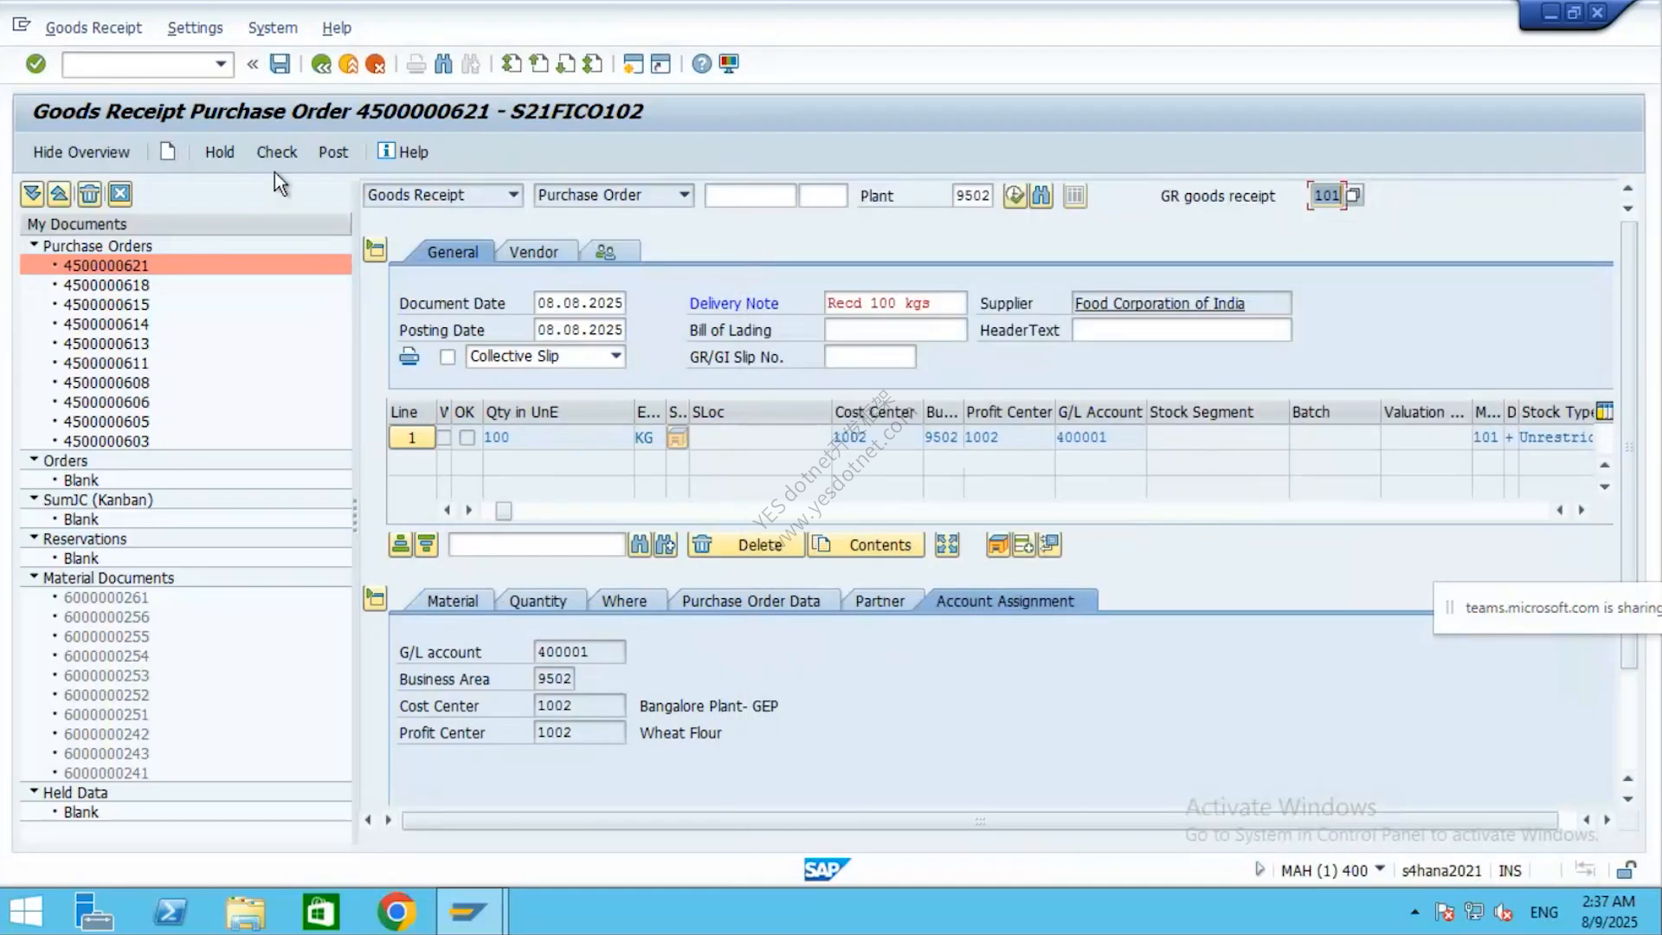
Task: Collapse the Purchase Orders tree node
Action: tap(35, 246)
